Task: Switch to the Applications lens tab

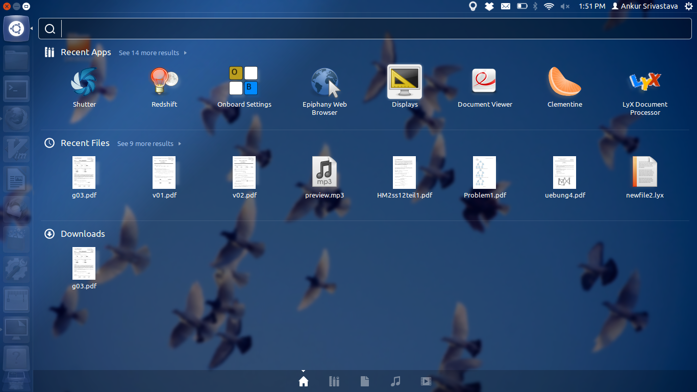Action: (334, 381)
